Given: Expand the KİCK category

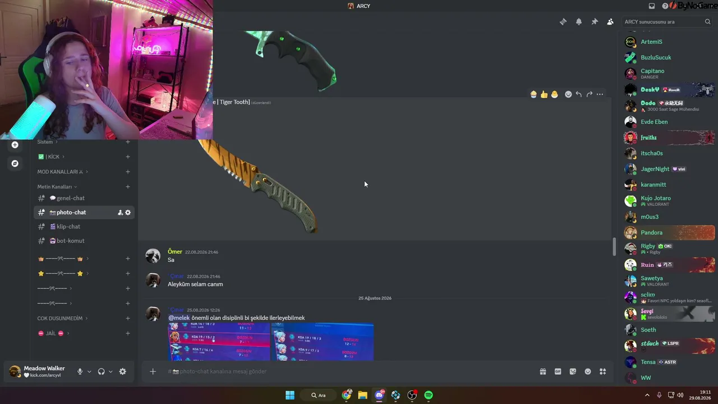Looking at the screenshot, I should pos(51,157).
